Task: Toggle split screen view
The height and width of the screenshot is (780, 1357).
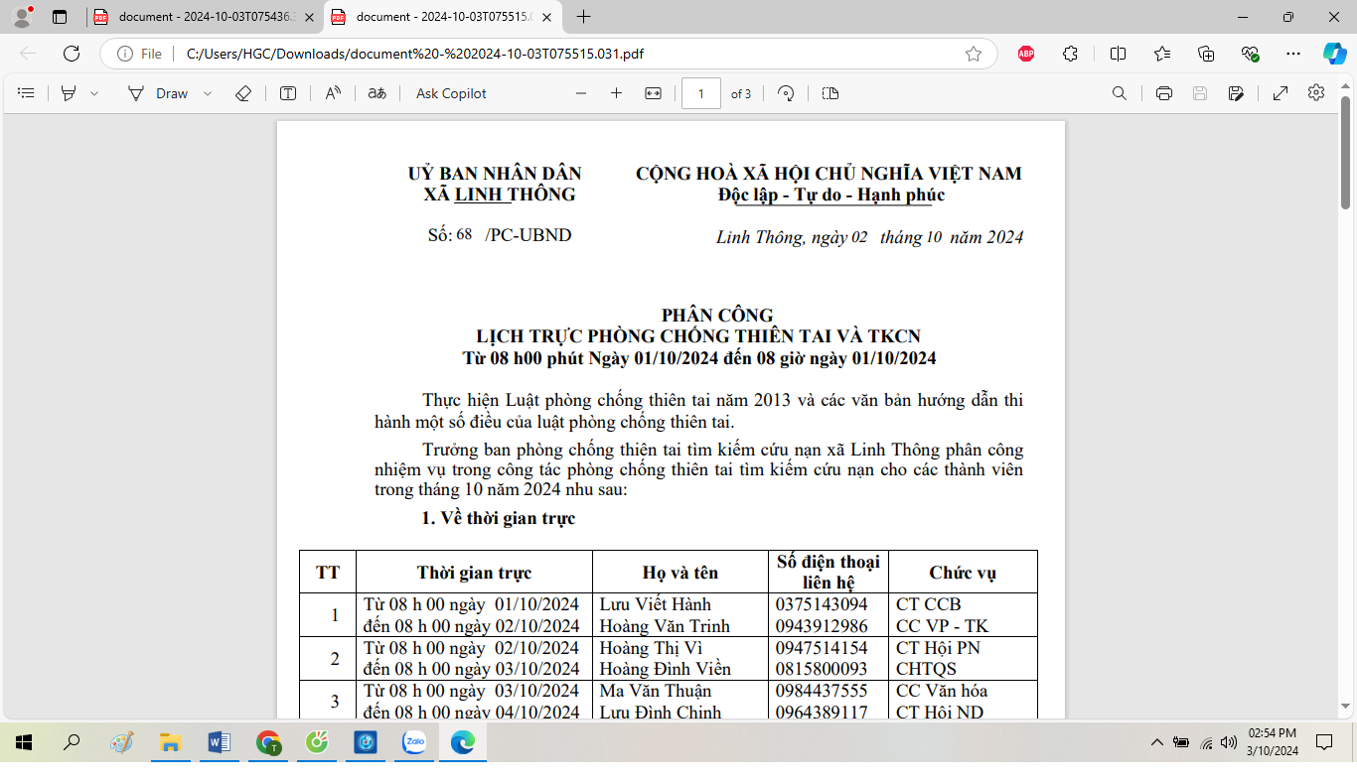Action: tap(1118, 54)
